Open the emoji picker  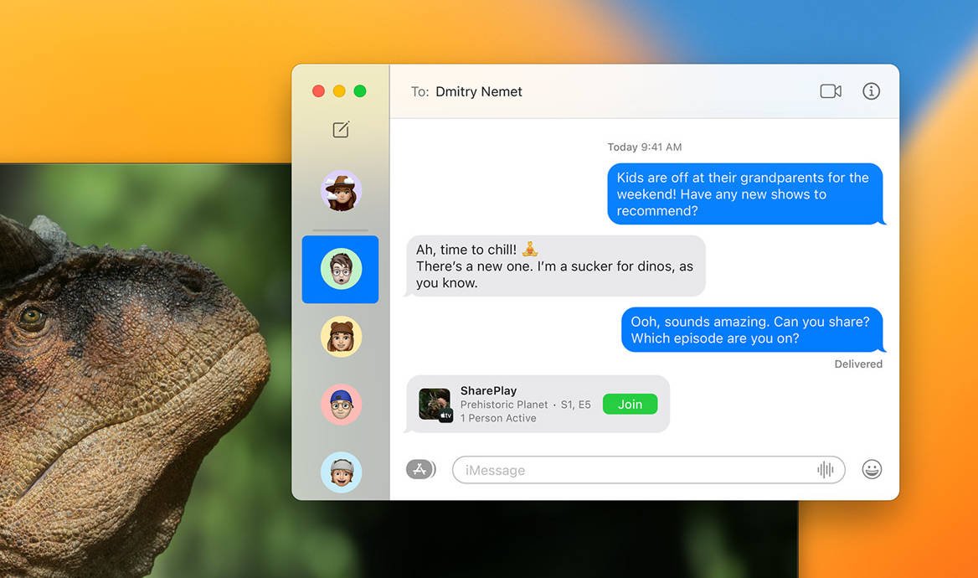click(x=872, y=469)
